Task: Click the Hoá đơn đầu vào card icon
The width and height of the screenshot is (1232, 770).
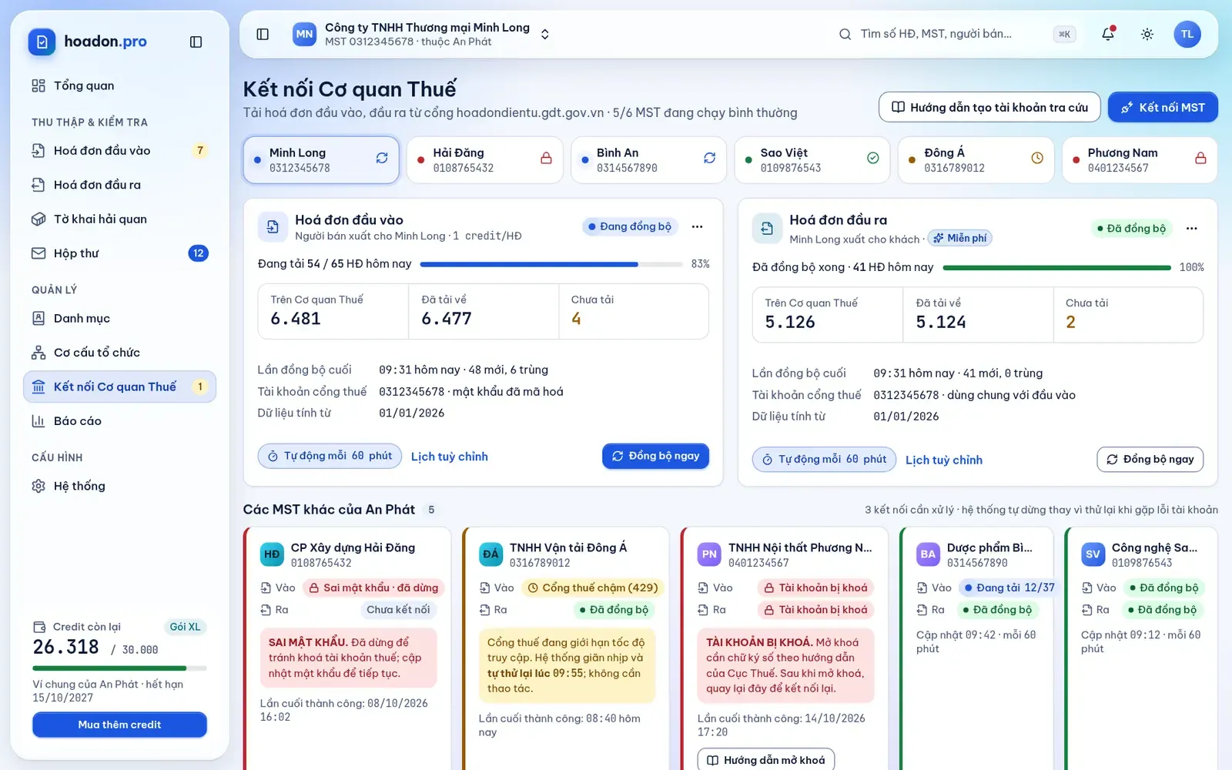Action: pyautogui.click(x=273, y=227)
